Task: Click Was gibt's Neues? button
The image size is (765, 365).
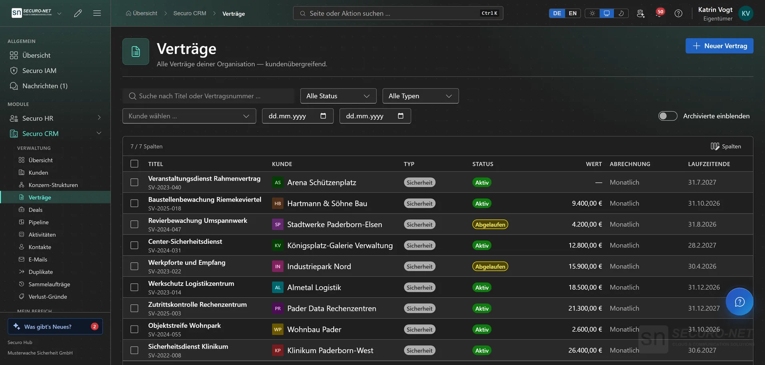Action: point(55,326)
